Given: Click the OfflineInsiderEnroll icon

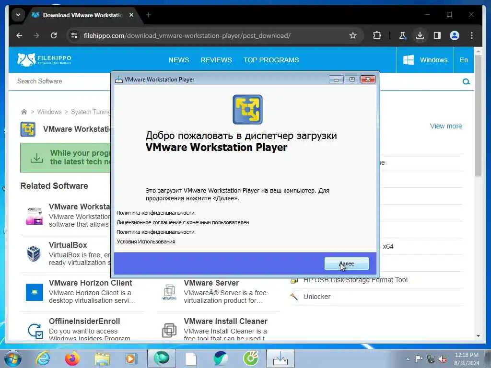Looking at the screenshot, I should [x=35, y=331].
